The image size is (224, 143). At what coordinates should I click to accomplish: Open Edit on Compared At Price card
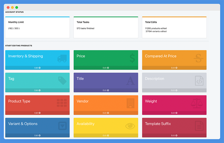pyautogui.click(x=174, y=68)
